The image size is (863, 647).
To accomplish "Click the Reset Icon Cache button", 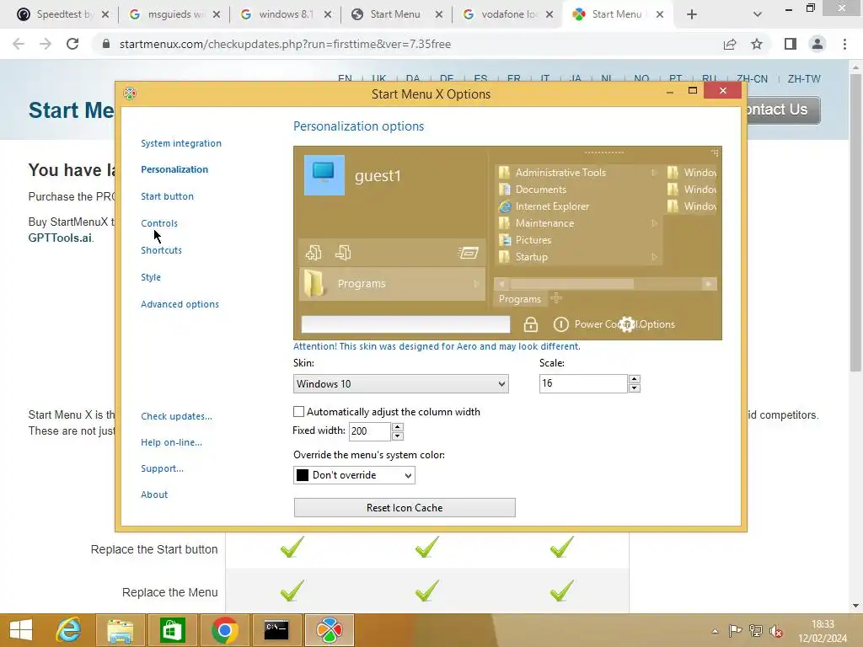I will pyautogui.click(x=405, y=508).
